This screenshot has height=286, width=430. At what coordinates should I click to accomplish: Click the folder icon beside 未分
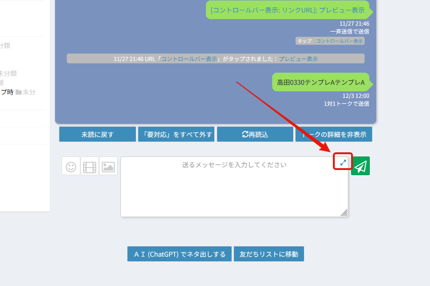[19, 92]
